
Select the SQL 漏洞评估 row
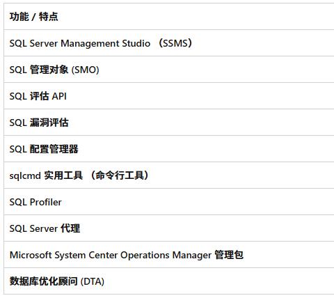pos(169,123)
